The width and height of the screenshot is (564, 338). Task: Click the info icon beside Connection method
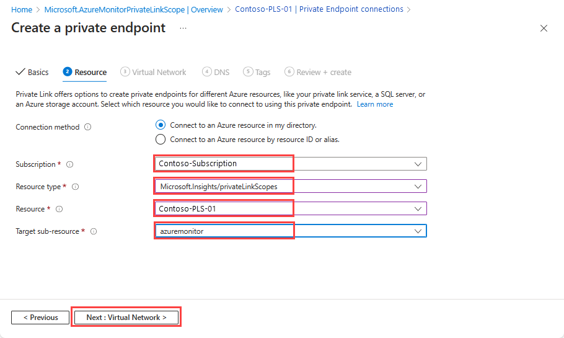coord(87,127)
